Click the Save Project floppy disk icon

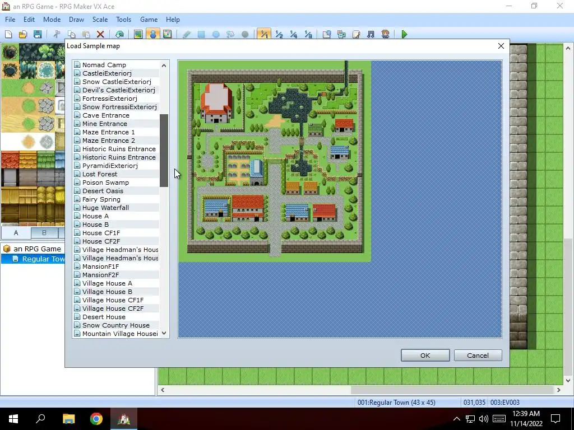38,34
